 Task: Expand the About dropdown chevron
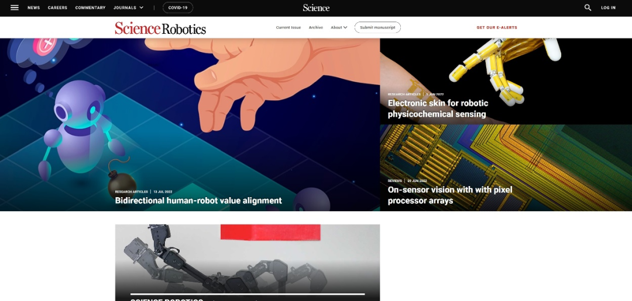(x=345, y=28)
